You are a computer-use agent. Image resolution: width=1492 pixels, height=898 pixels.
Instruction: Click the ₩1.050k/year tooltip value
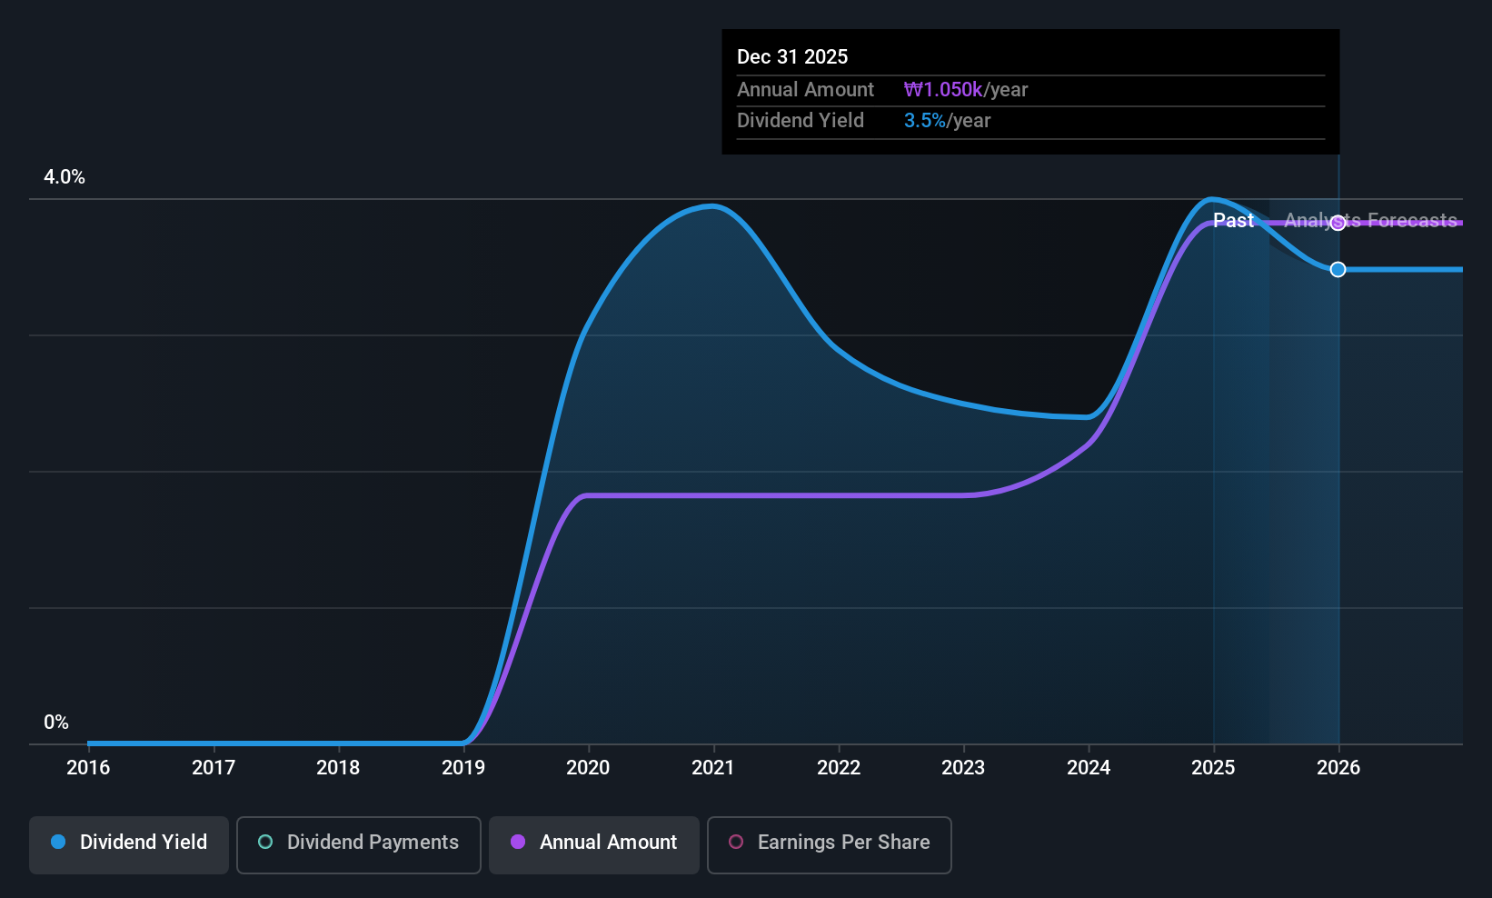966,90
